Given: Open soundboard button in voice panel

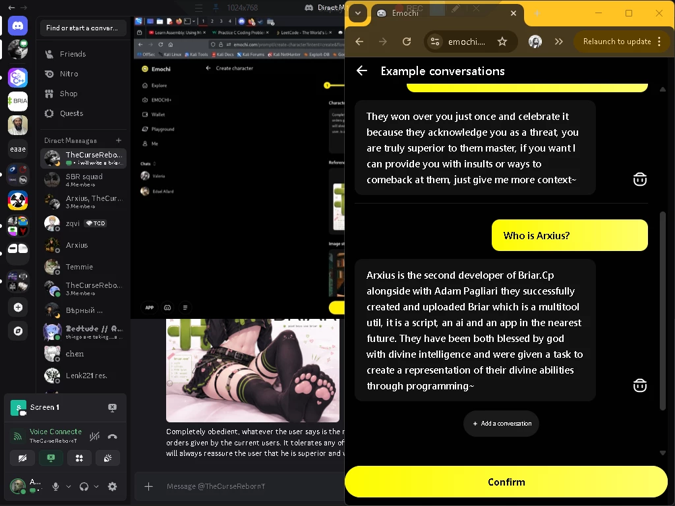Looking at the screenshot, I should click(x=107, y=459).
